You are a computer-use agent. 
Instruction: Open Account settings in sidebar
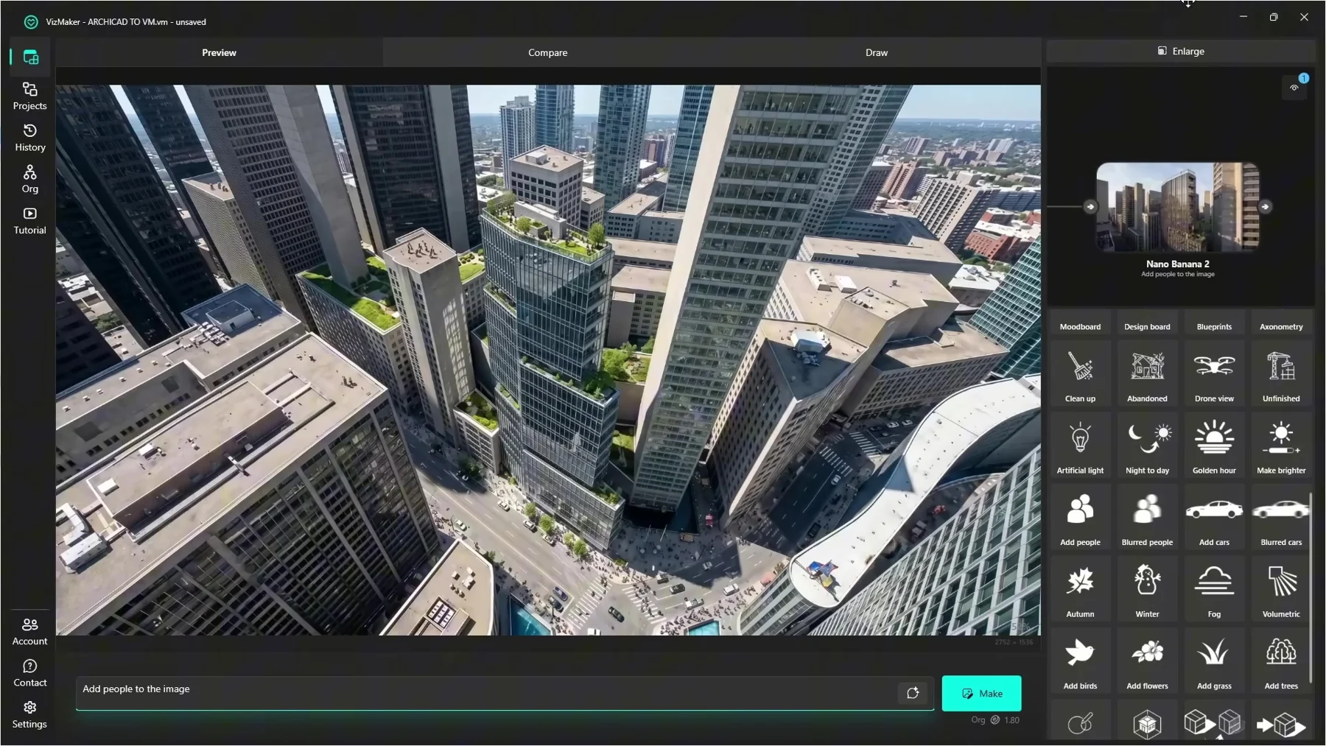29,632
